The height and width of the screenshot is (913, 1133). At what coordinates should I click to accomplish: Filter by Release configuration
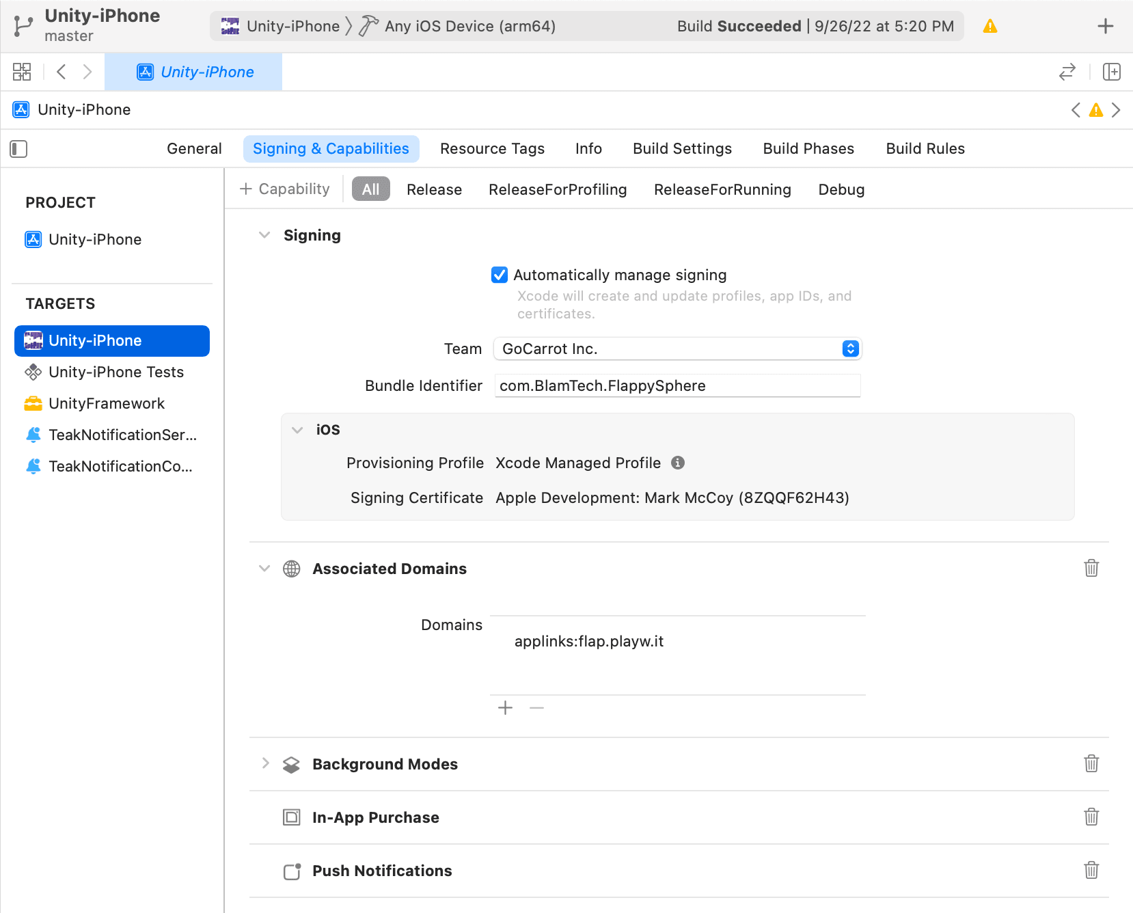(x=434, y=189)
